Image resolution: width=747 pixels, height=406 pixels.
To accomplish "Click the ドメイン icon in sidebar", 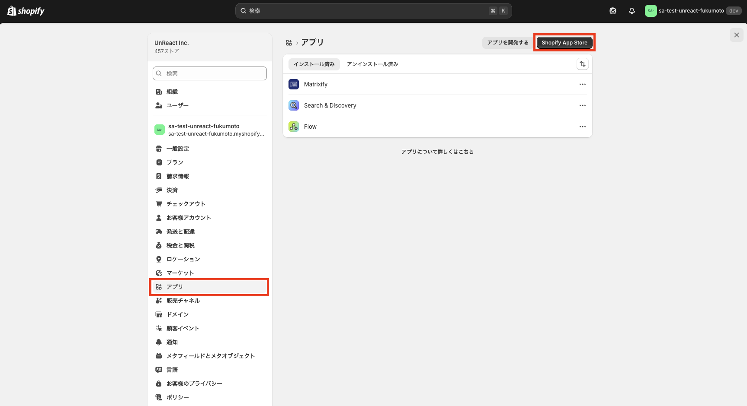I will click(x=159, y=314).
